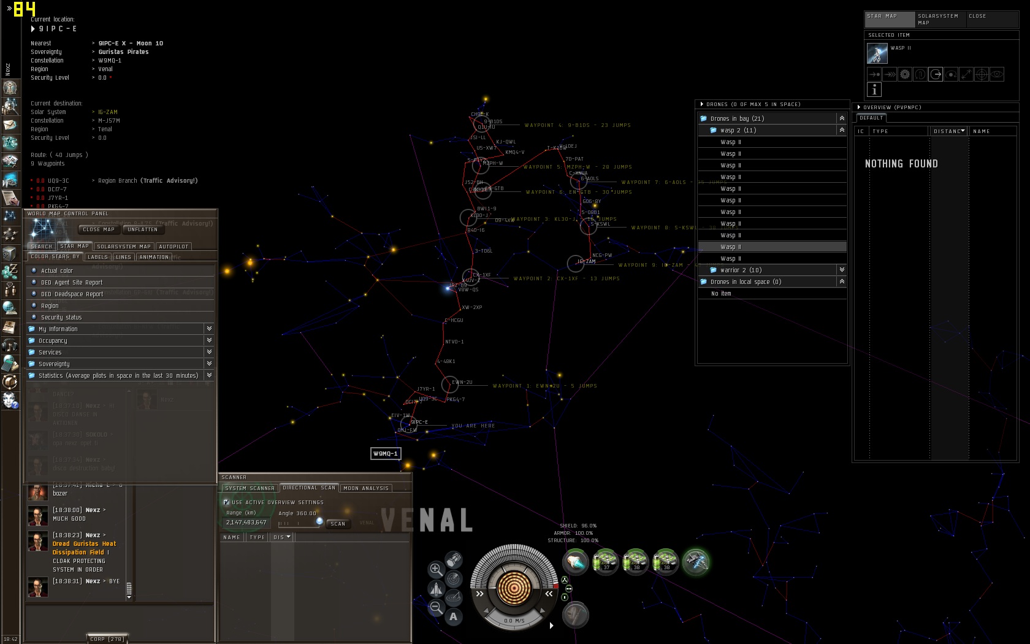Click the zoom out magnifier on the HUD

point(436,607)
